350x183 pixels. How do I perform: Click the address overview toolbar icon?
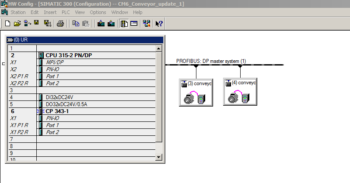(x=134, y=23)
